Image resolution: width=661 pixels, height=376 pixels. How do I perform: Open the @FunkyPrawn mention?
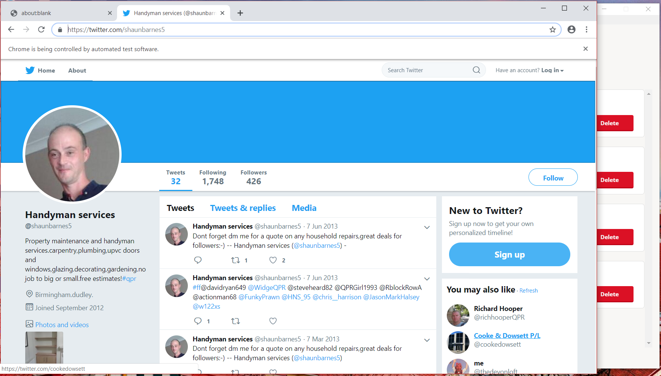259,297
